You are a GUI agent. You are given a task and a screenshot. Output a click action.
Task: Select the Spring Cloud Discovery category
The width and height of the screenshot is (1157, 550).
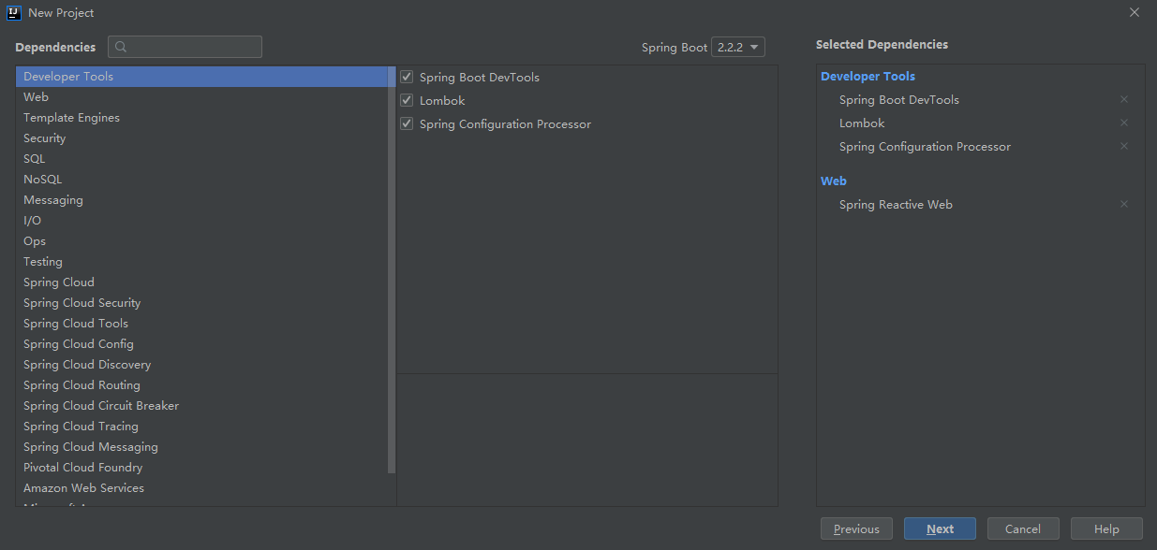87,365
